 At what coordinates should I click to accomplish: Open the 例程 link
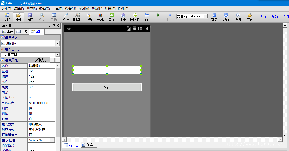[263, 17]
